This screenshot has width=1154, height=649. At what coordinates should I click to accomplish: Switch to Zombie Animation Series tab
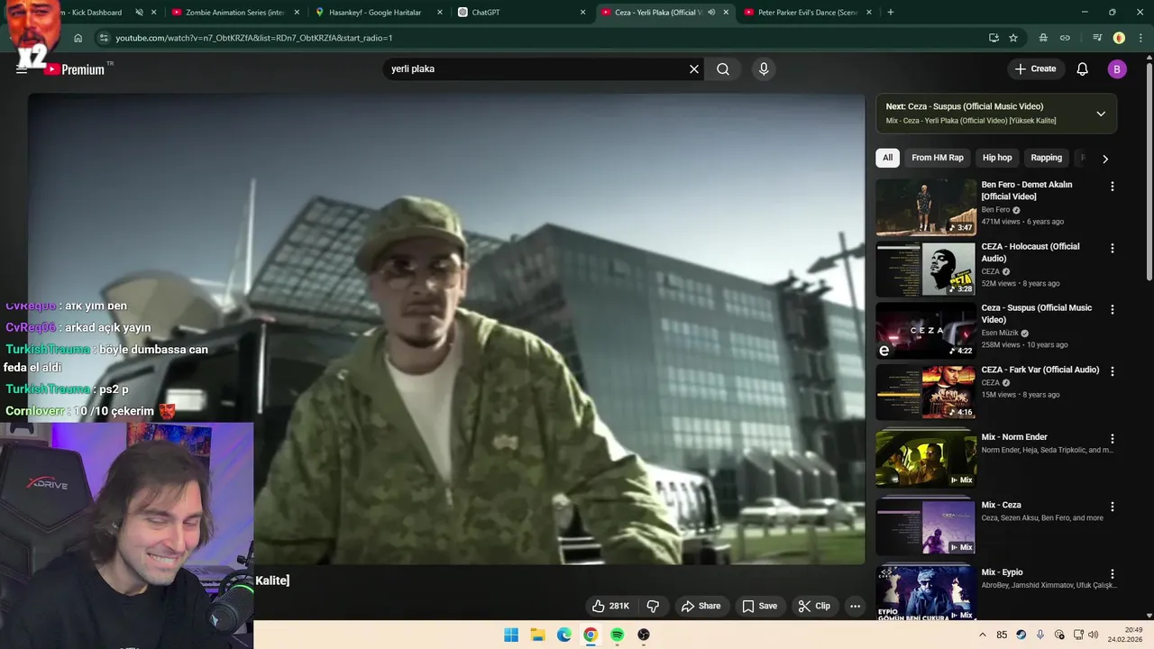coord(234,13)
